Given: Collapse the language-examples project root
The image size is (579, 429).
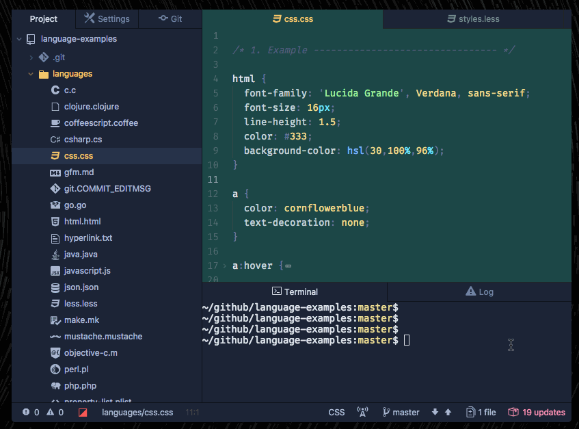Looking at the screenshot, I should pos(19,39).
